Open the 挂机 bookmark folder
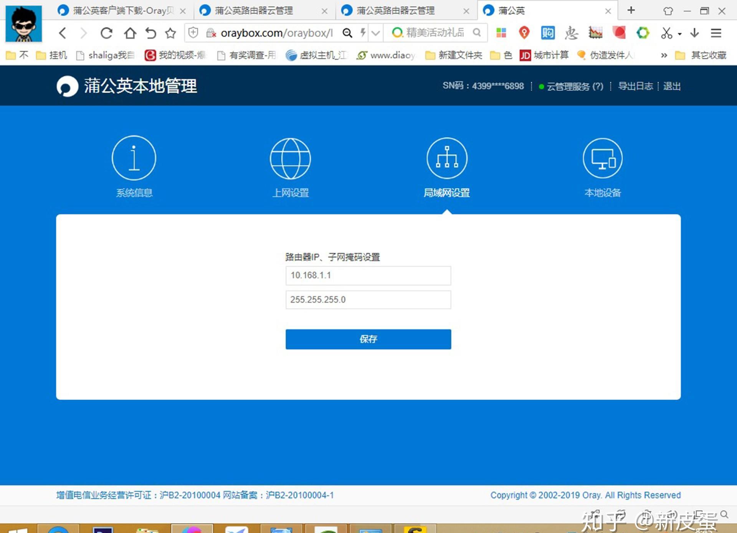Screen dimensions: 737x533 pyautogui.click(x=51, y=55)
